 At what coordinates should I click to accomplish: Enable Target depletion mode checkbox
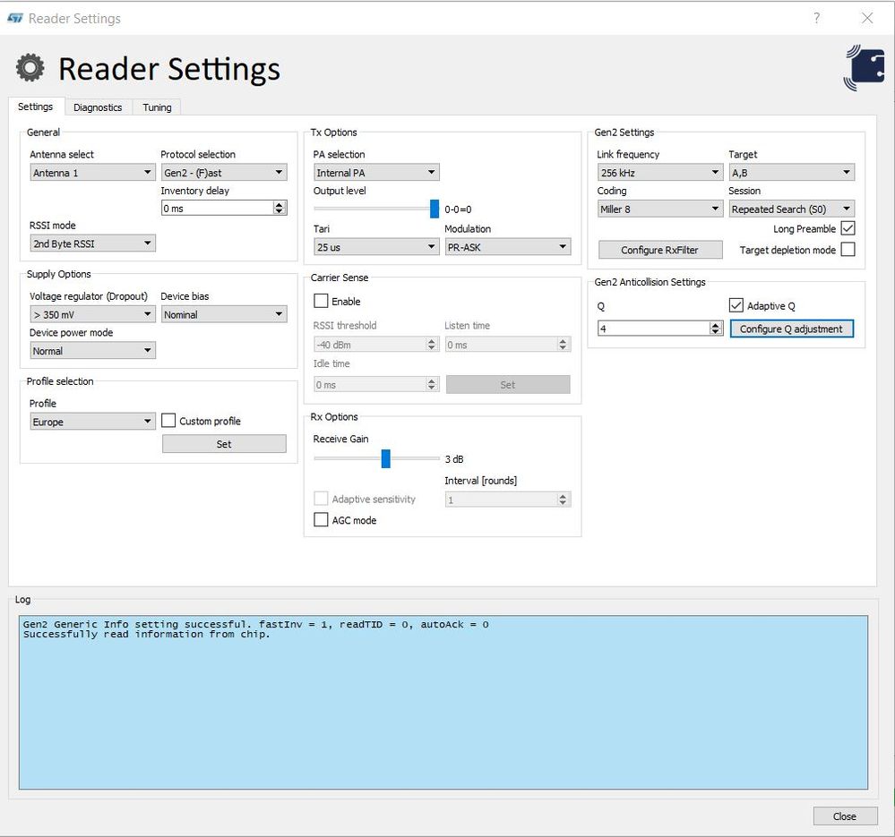848,250
